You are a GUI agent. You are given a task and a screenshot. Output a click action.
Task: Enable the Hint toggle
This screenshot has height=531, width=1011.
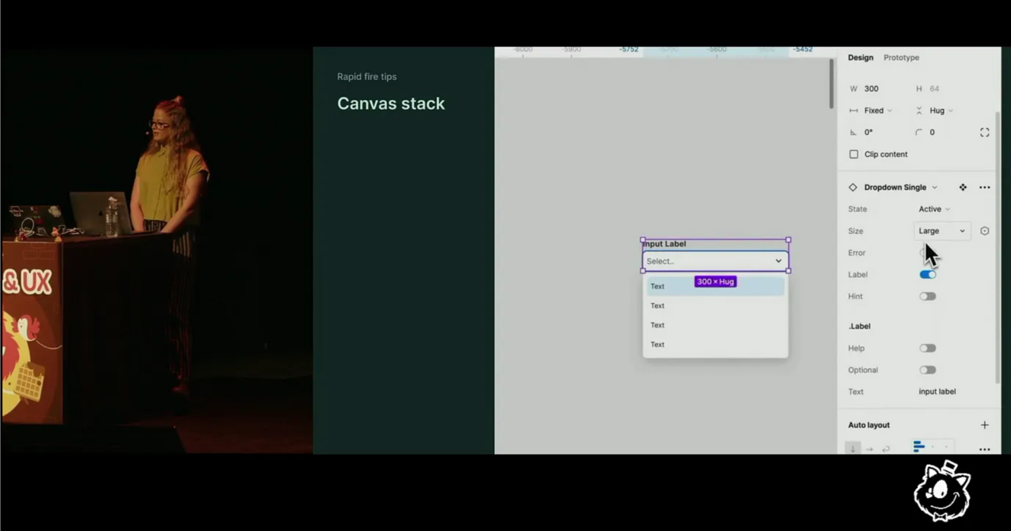927,297
